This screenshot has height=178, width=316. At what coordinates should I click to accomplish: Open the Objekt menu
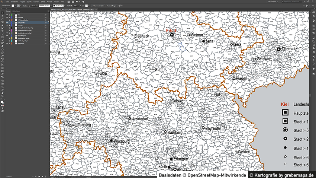(x=23, y=1)
